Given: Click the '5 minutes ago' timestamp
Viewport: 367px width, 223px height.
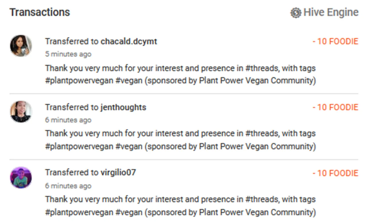Looking at the screenshot, I should [68, 54].
